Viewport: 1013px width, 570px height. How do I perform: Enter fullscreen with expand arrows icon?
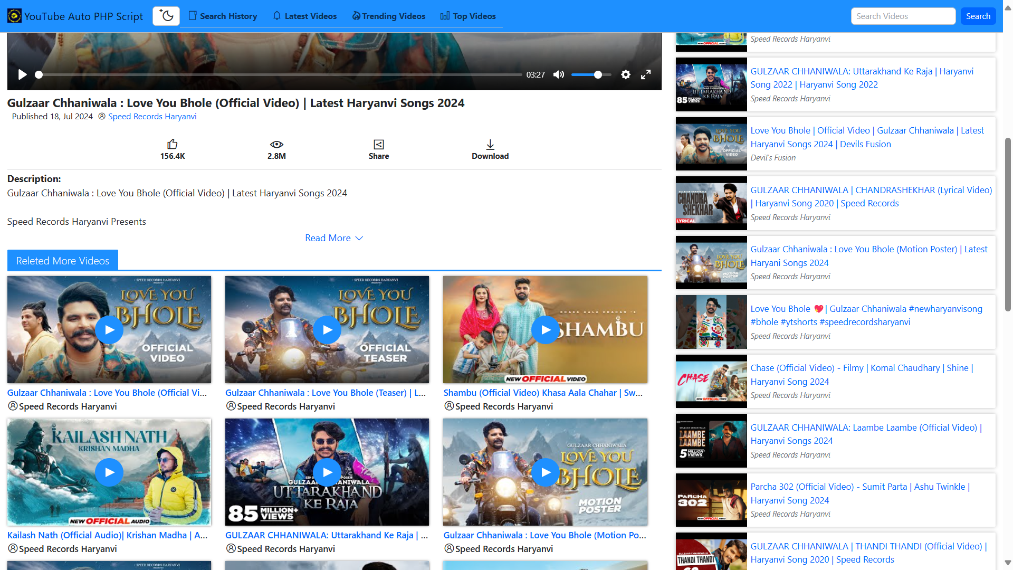point(646,75)
